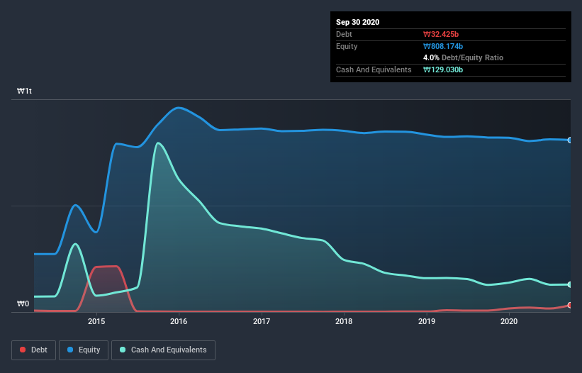Click the ₩32.425b debt value
The height and width of the screenshot is (373, 582).
441,34
